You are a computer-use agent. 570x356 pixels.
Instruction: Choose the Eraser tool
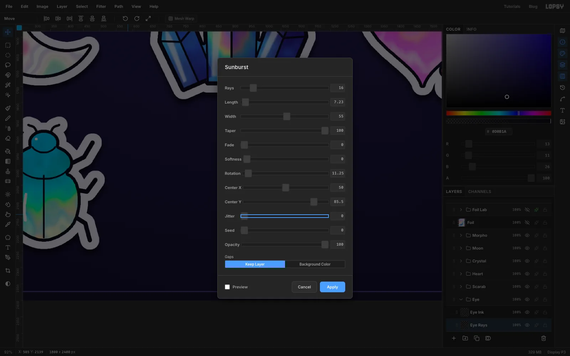click(8, 138)
